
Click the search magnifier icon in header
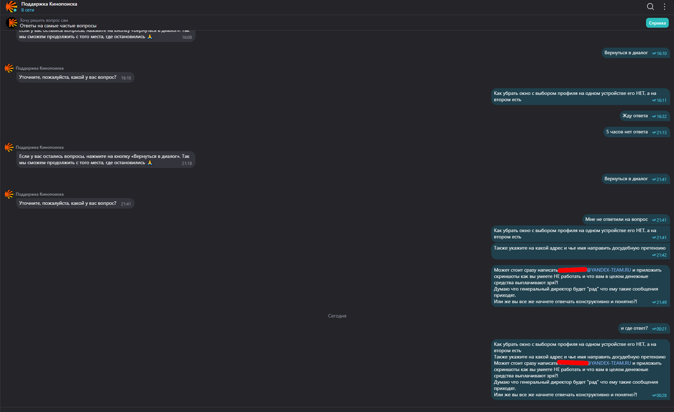(650, 7)
